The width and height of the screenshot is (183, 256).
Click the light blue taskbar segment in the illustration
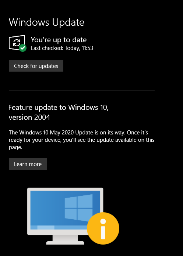point(46,227)
